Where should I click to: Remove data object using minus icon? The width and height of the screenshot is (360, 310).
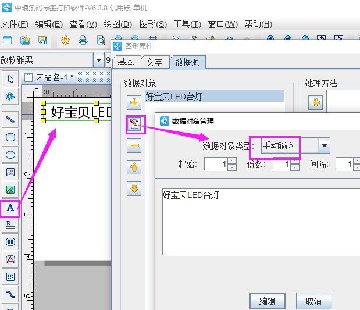click(134, 146)
